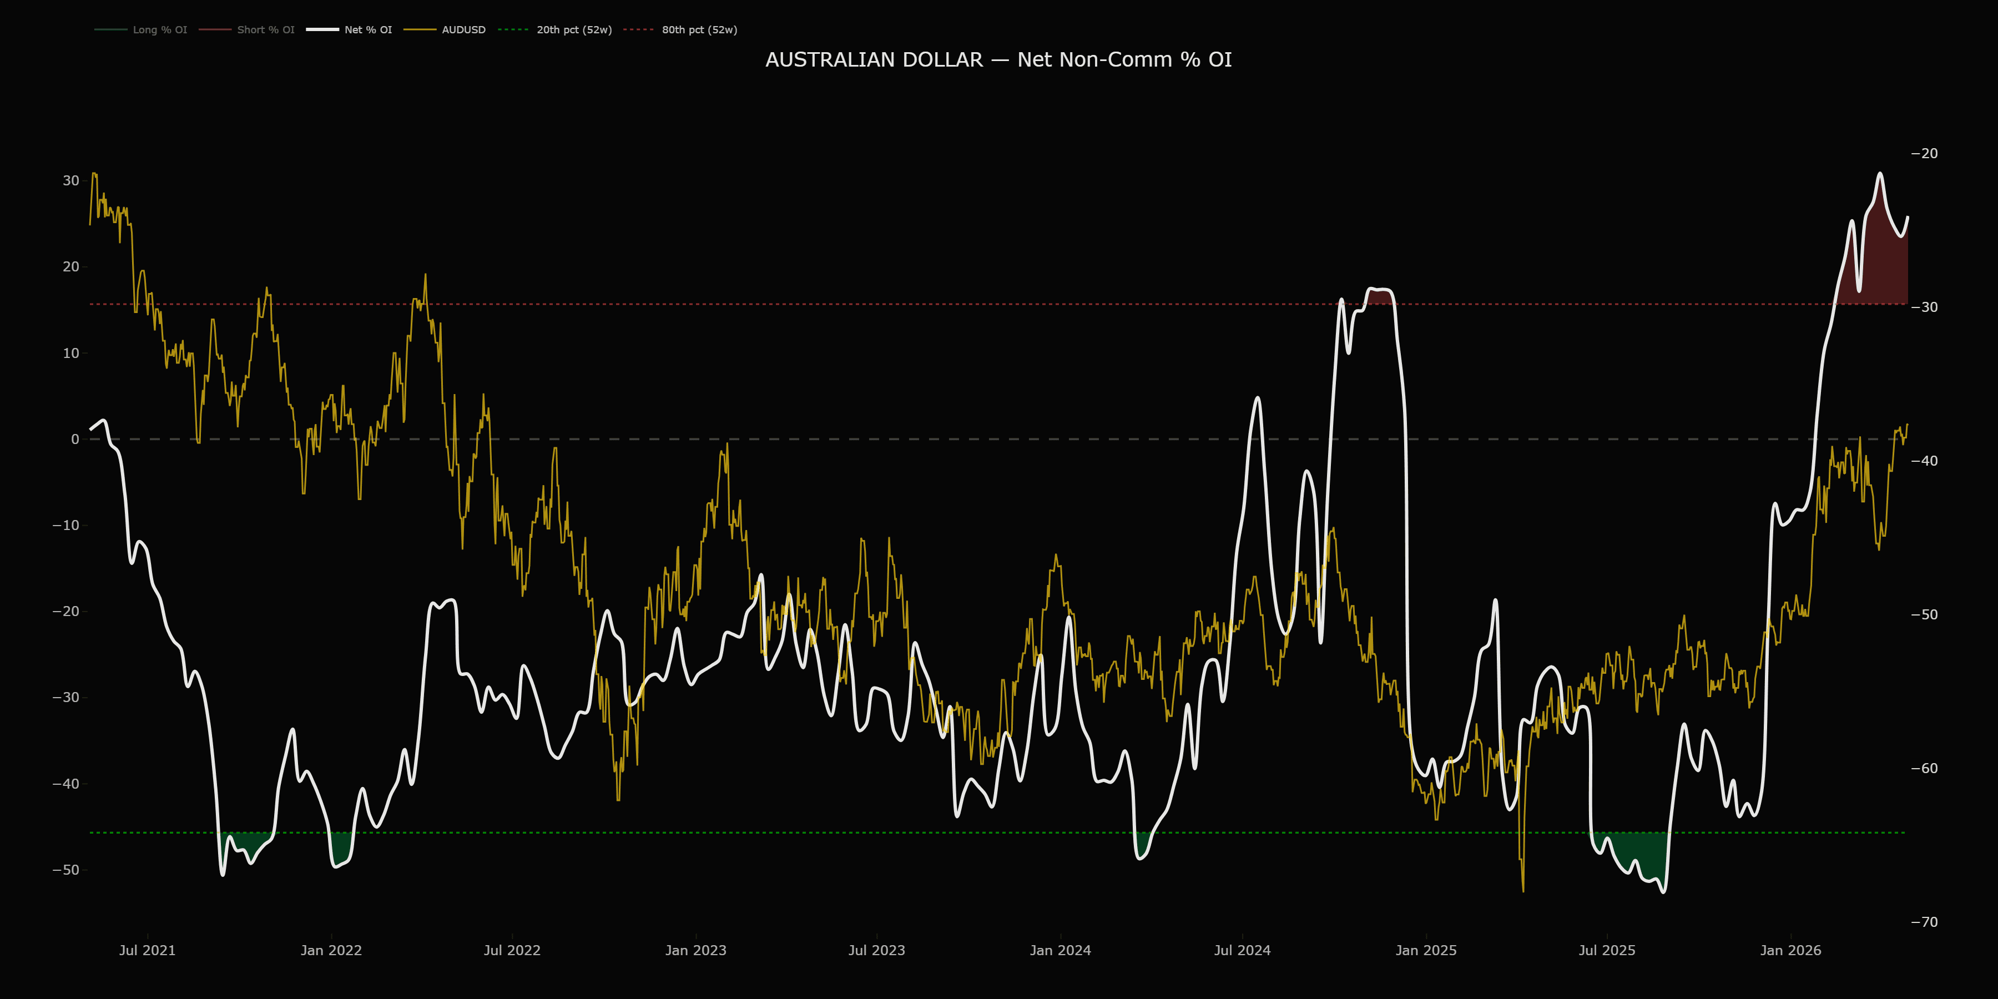Toggle the 20th pct (52w) legend entry
The width and height of the screenshot is (1998, 999).
click(x=554, y=29)
